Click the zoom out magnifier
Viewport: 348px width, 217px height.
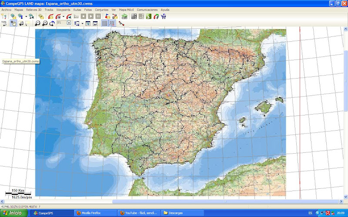(x=37, y=23)
